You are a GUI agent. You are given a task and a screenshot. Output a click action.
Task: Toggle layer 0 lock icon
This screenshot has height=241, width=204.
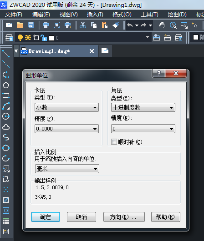tap(44, 38)
